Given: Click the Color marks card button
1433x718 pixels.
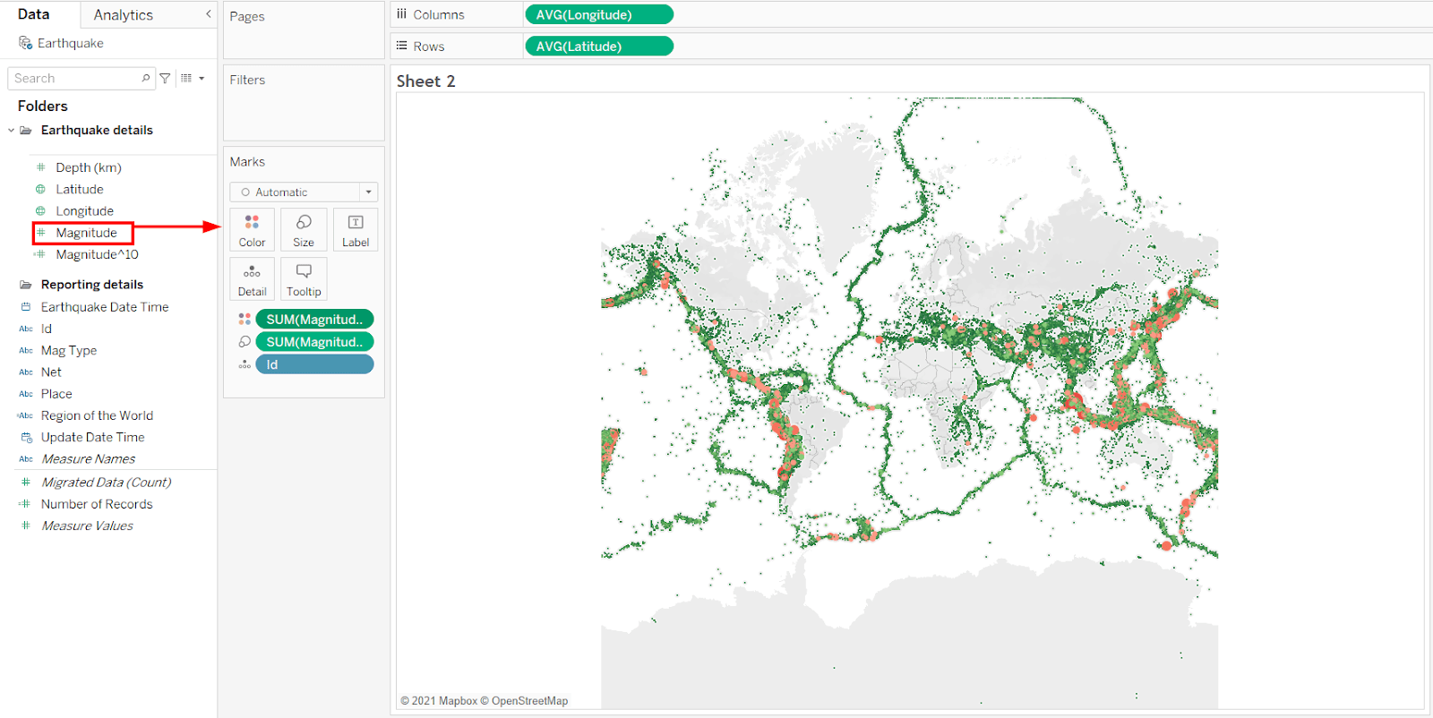Looking at the screenshot, I should 252,230.
